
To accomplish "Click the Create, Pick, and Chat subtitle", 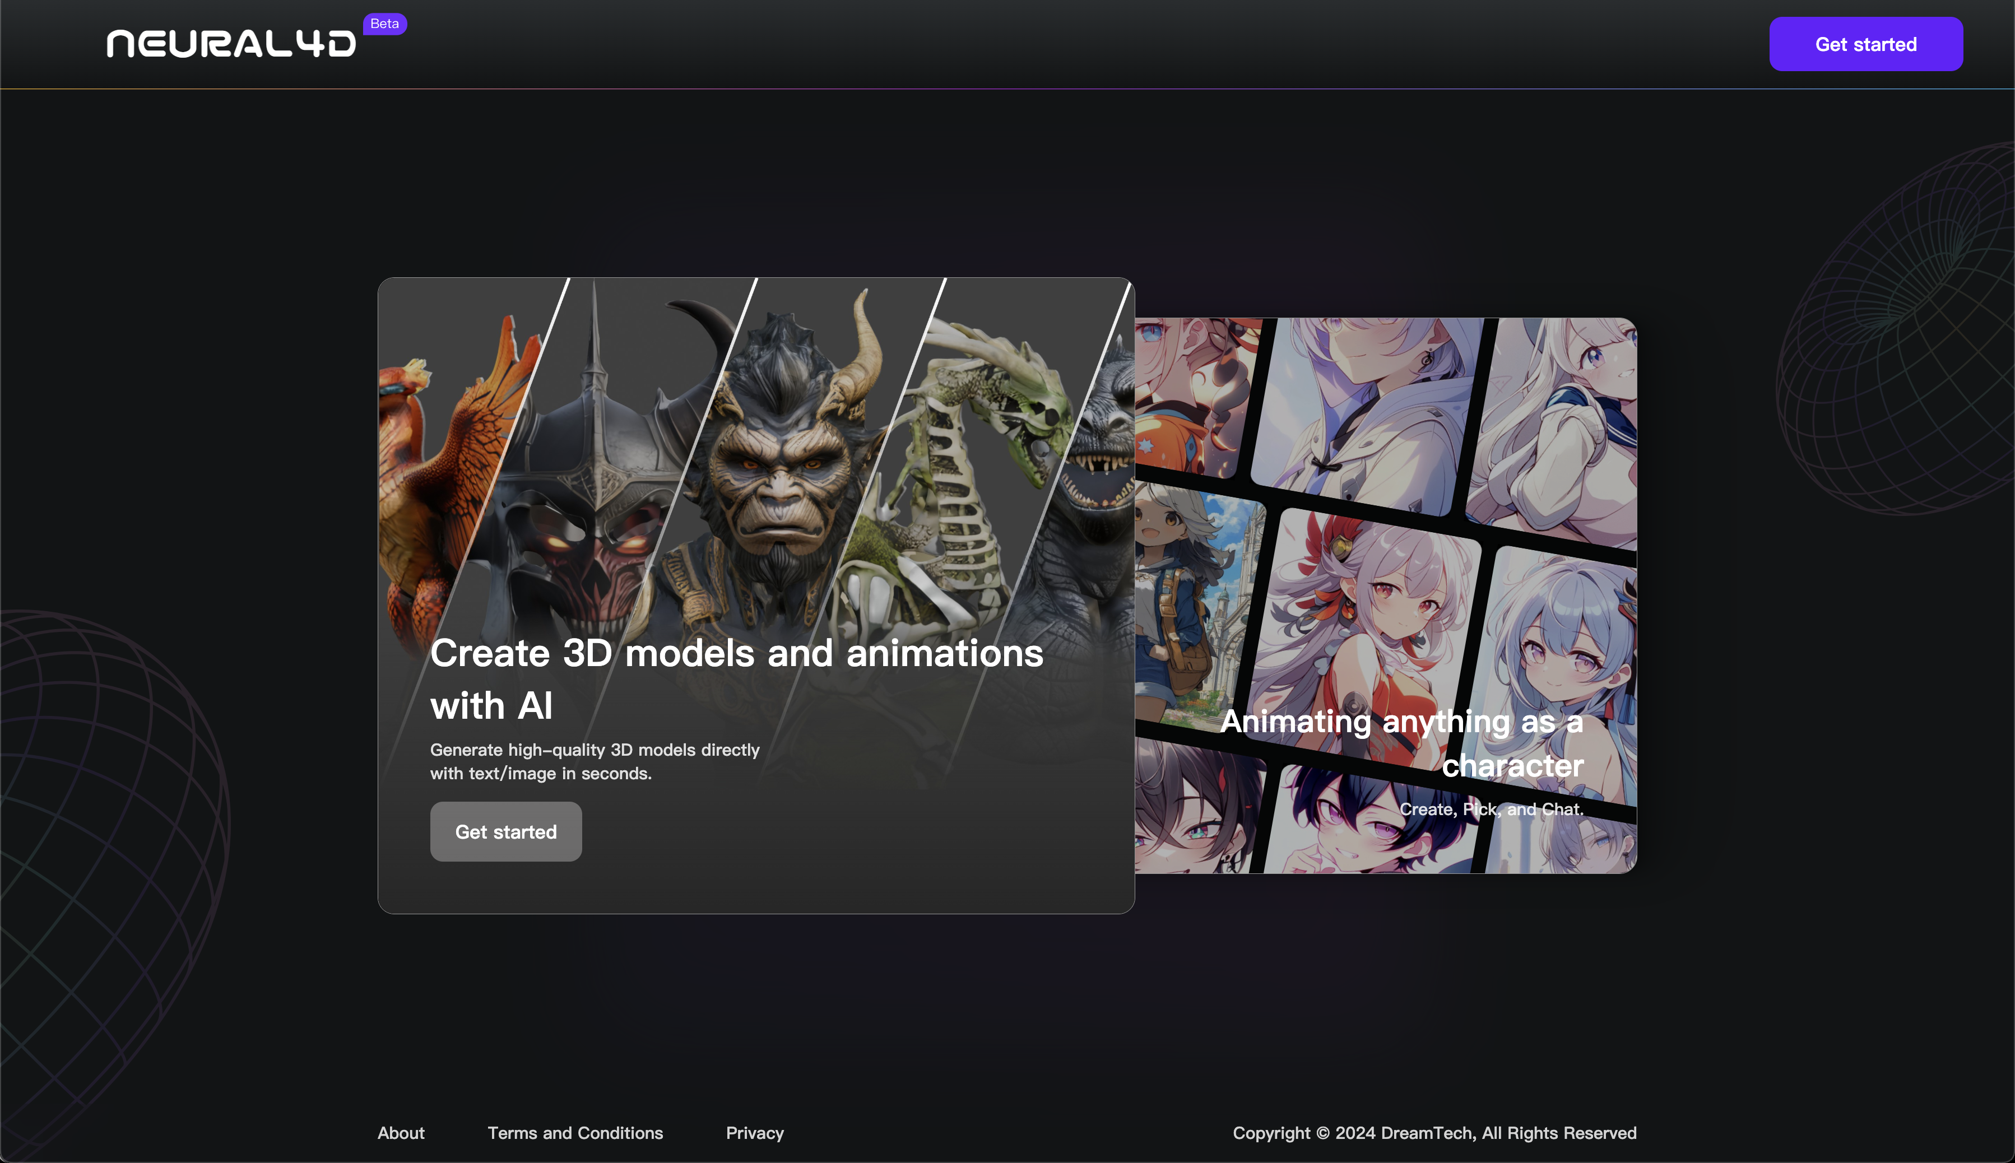I will pyautogui.click(x=1491, y=809).
